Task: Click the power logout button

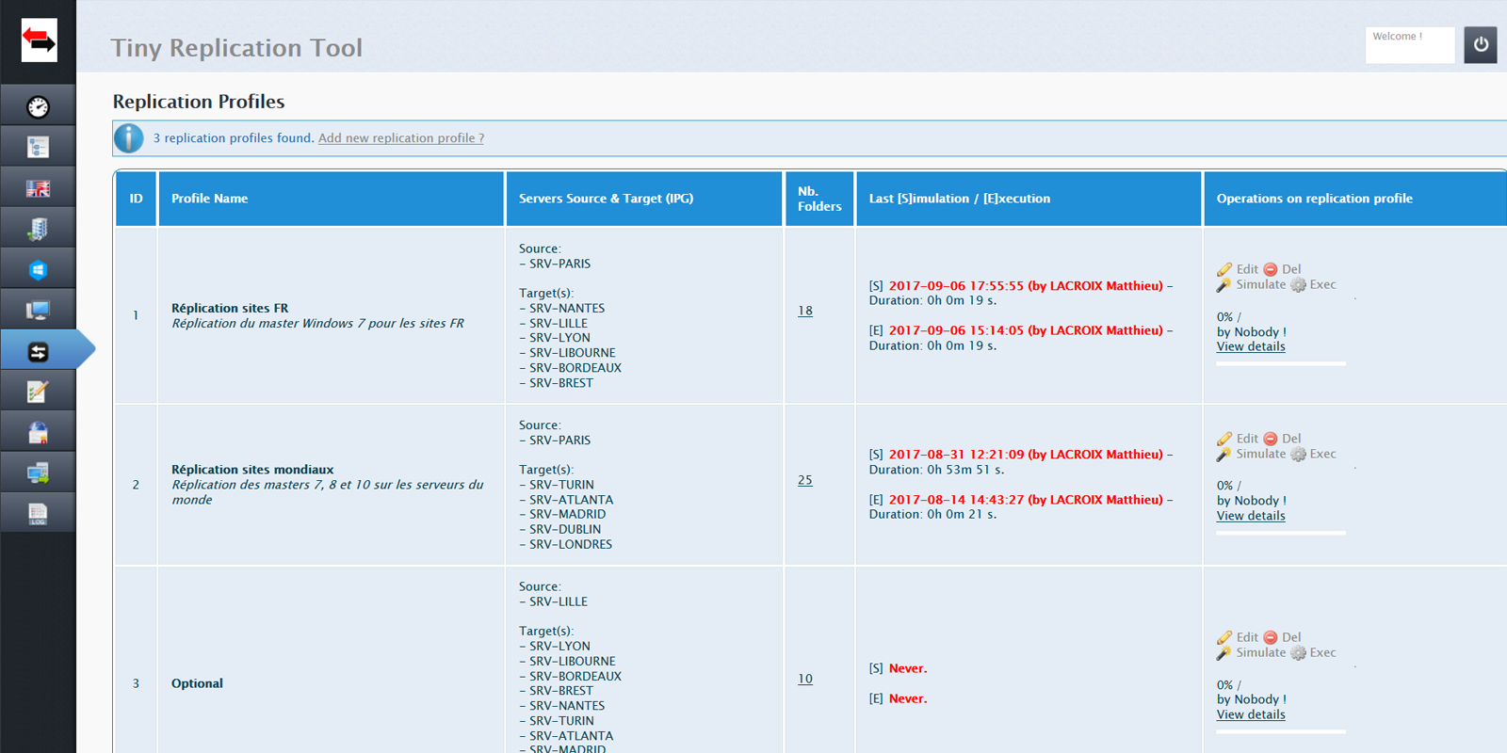Action: (1481, 44)
